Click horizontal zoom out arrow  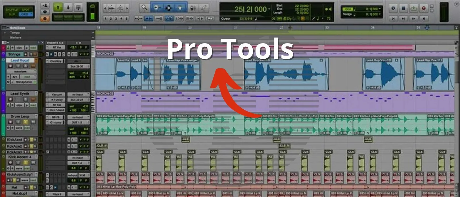105,8
